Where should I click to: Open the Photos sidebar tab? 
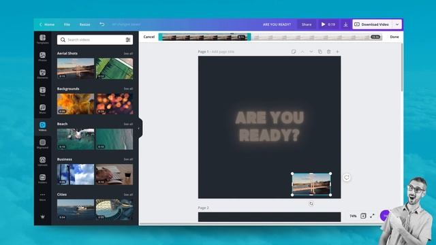[42, 56]
